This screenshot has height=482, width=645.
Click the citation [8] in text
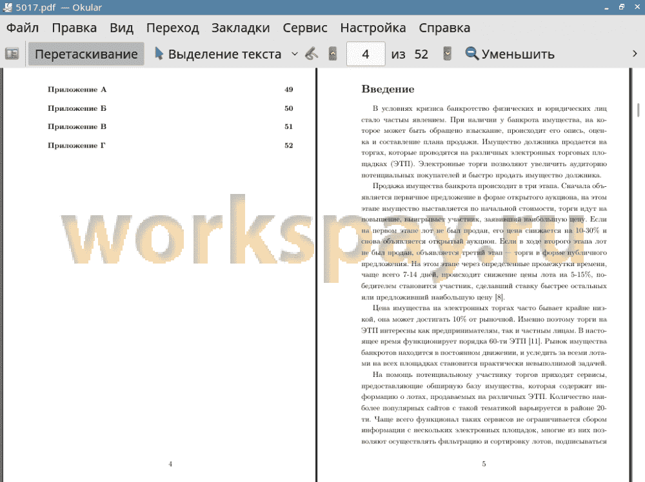tap(499, 297)
